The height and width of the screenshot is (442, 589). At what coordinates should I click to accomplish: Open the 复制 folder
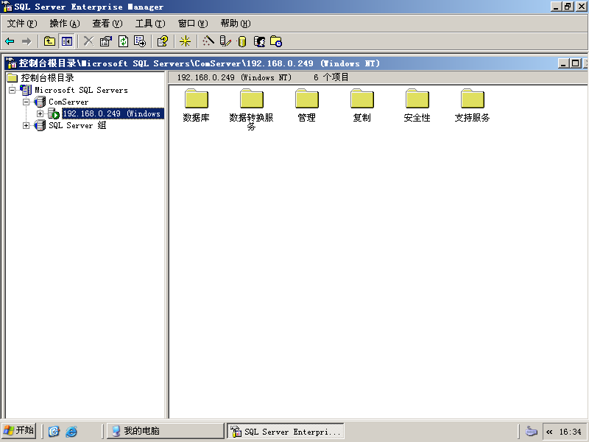click(361, 105)
